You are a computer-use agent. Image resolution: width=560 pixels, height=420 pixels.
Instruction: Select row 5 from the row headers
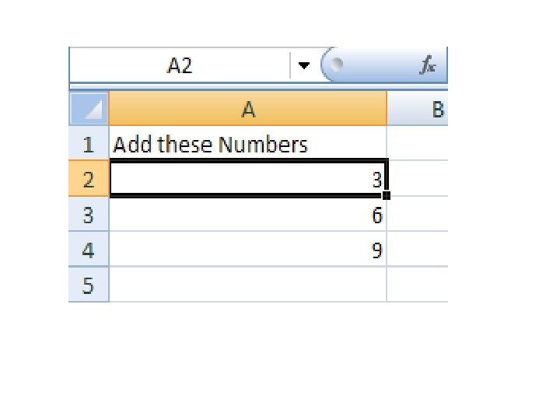click(x=89, y=285)
